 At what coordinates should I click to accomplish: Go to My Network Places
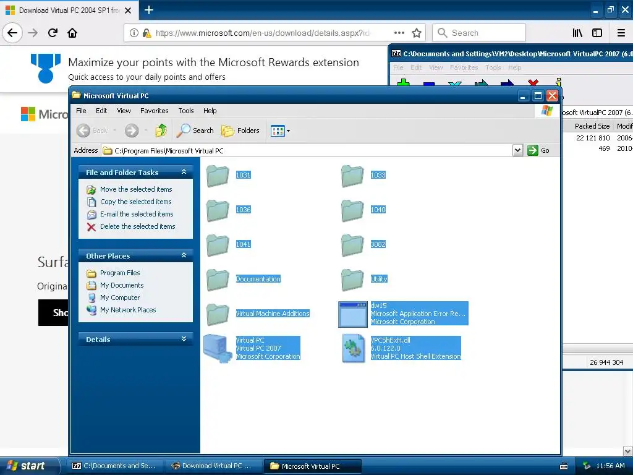click(x=128, y=310)
